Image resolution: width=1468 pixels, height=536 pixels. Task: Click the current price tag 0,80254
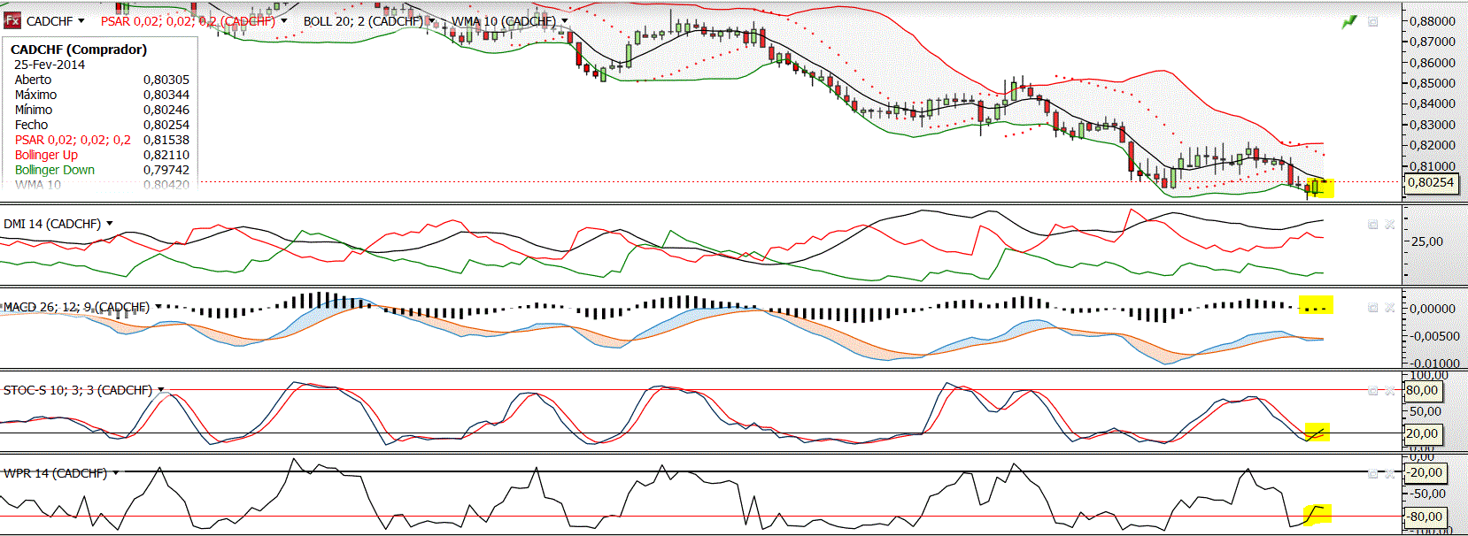click(1431, 183)
